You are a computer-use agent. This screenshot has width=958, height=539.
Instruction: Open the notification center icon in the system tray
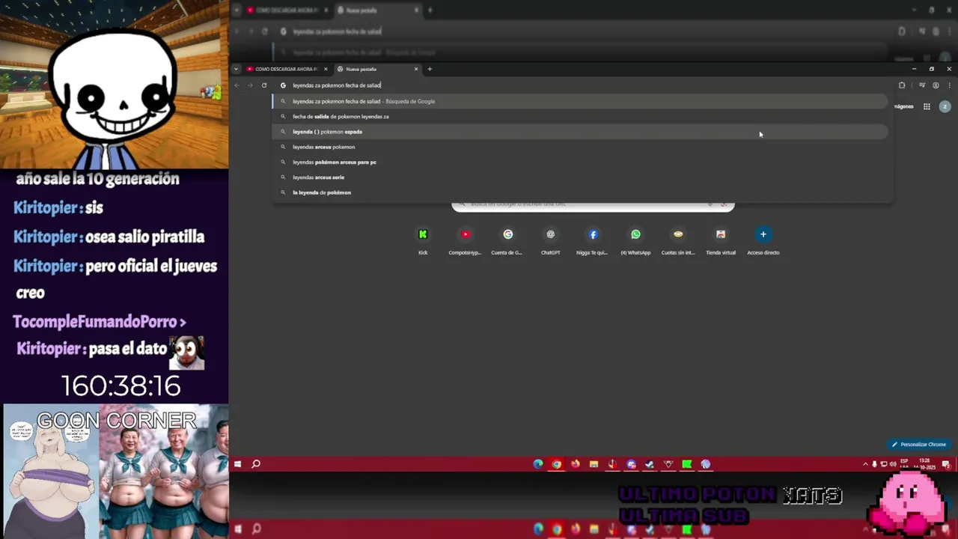click(x=946, y=464)
